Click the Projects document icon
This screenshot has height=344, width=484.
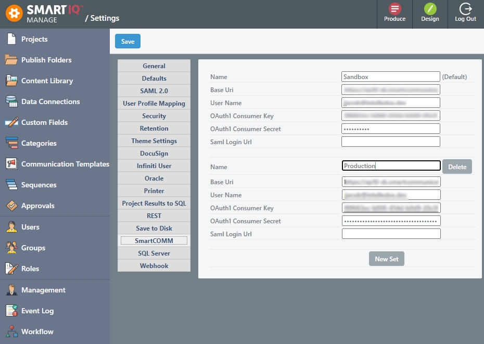coord(11,39)
